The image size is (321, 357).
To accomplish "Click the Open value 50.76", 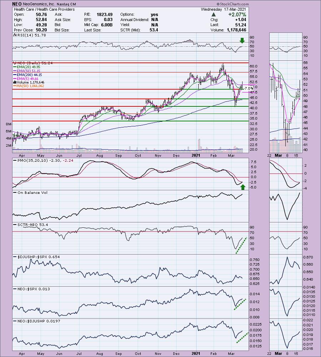I will [x=41, y=15].
